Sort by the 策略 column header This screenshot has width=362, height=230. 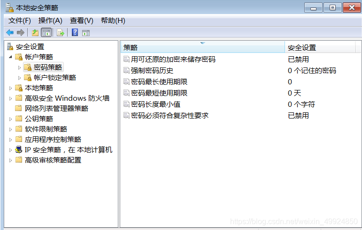203,47
